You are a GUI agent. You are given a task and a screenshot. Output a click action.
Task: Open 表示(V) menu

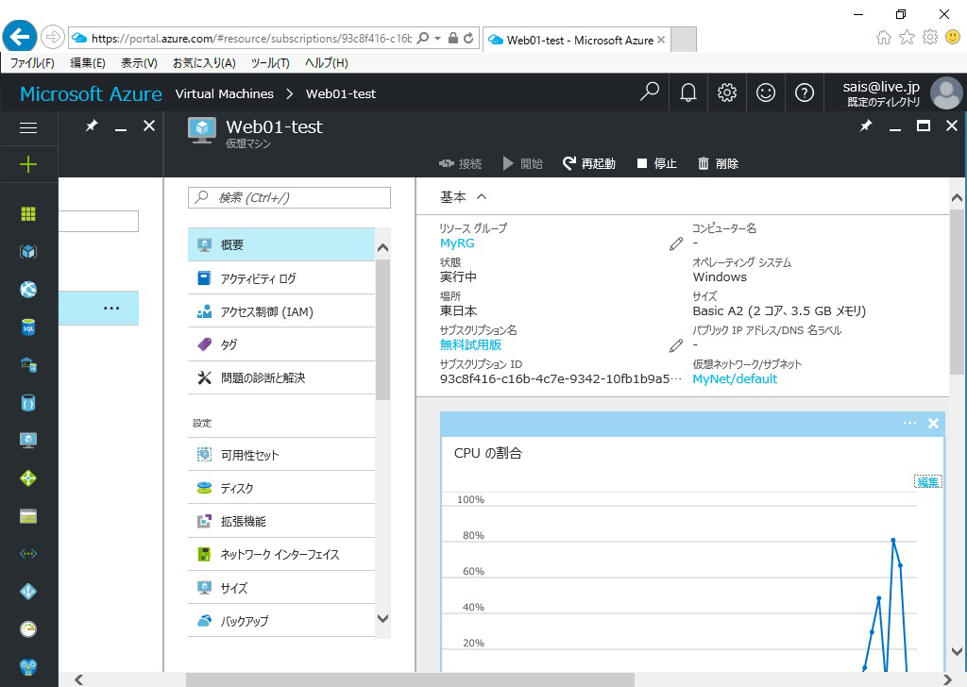coord(139,63)
